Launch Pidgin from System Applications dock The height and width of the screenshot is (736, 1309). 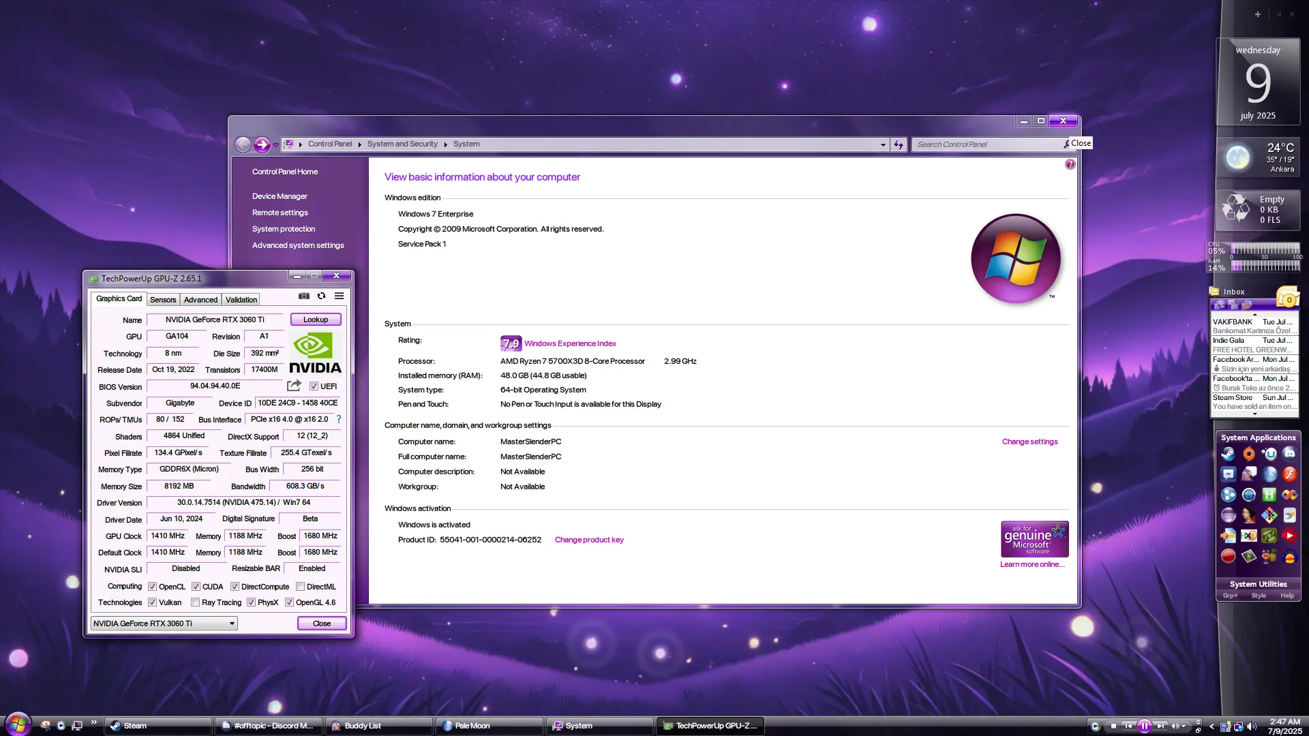coord(1248,474)
